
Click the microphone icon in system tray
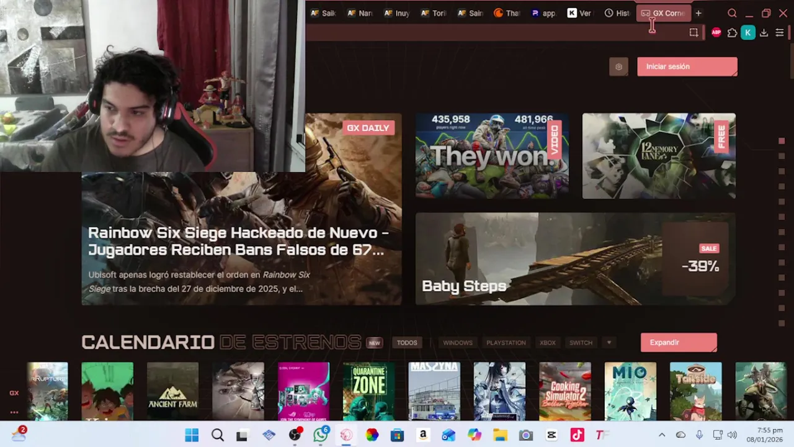(699, 435)
